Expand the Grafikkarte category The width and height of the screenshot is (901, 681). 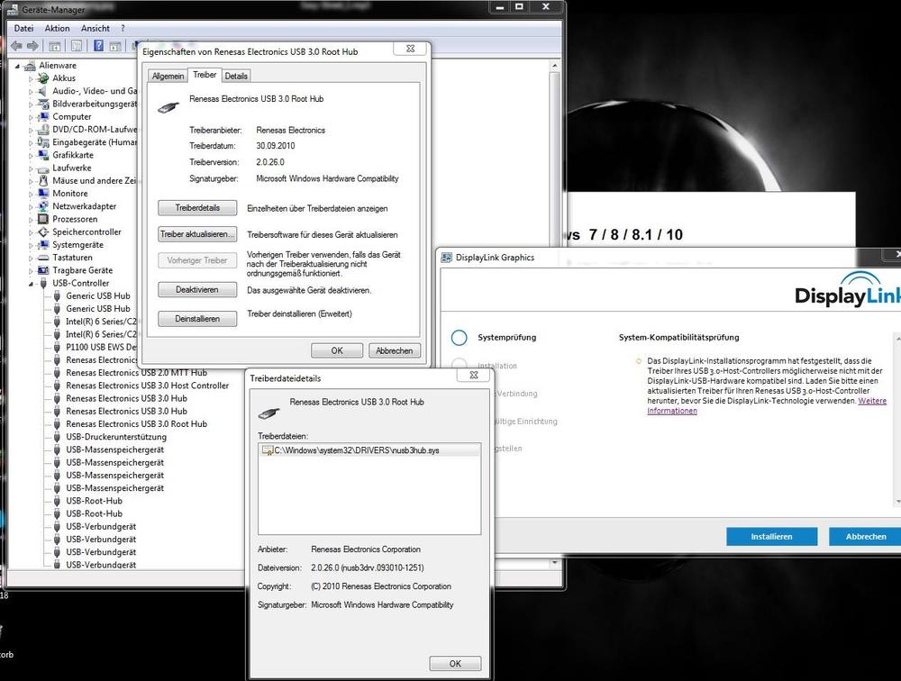tap(31, 155)
